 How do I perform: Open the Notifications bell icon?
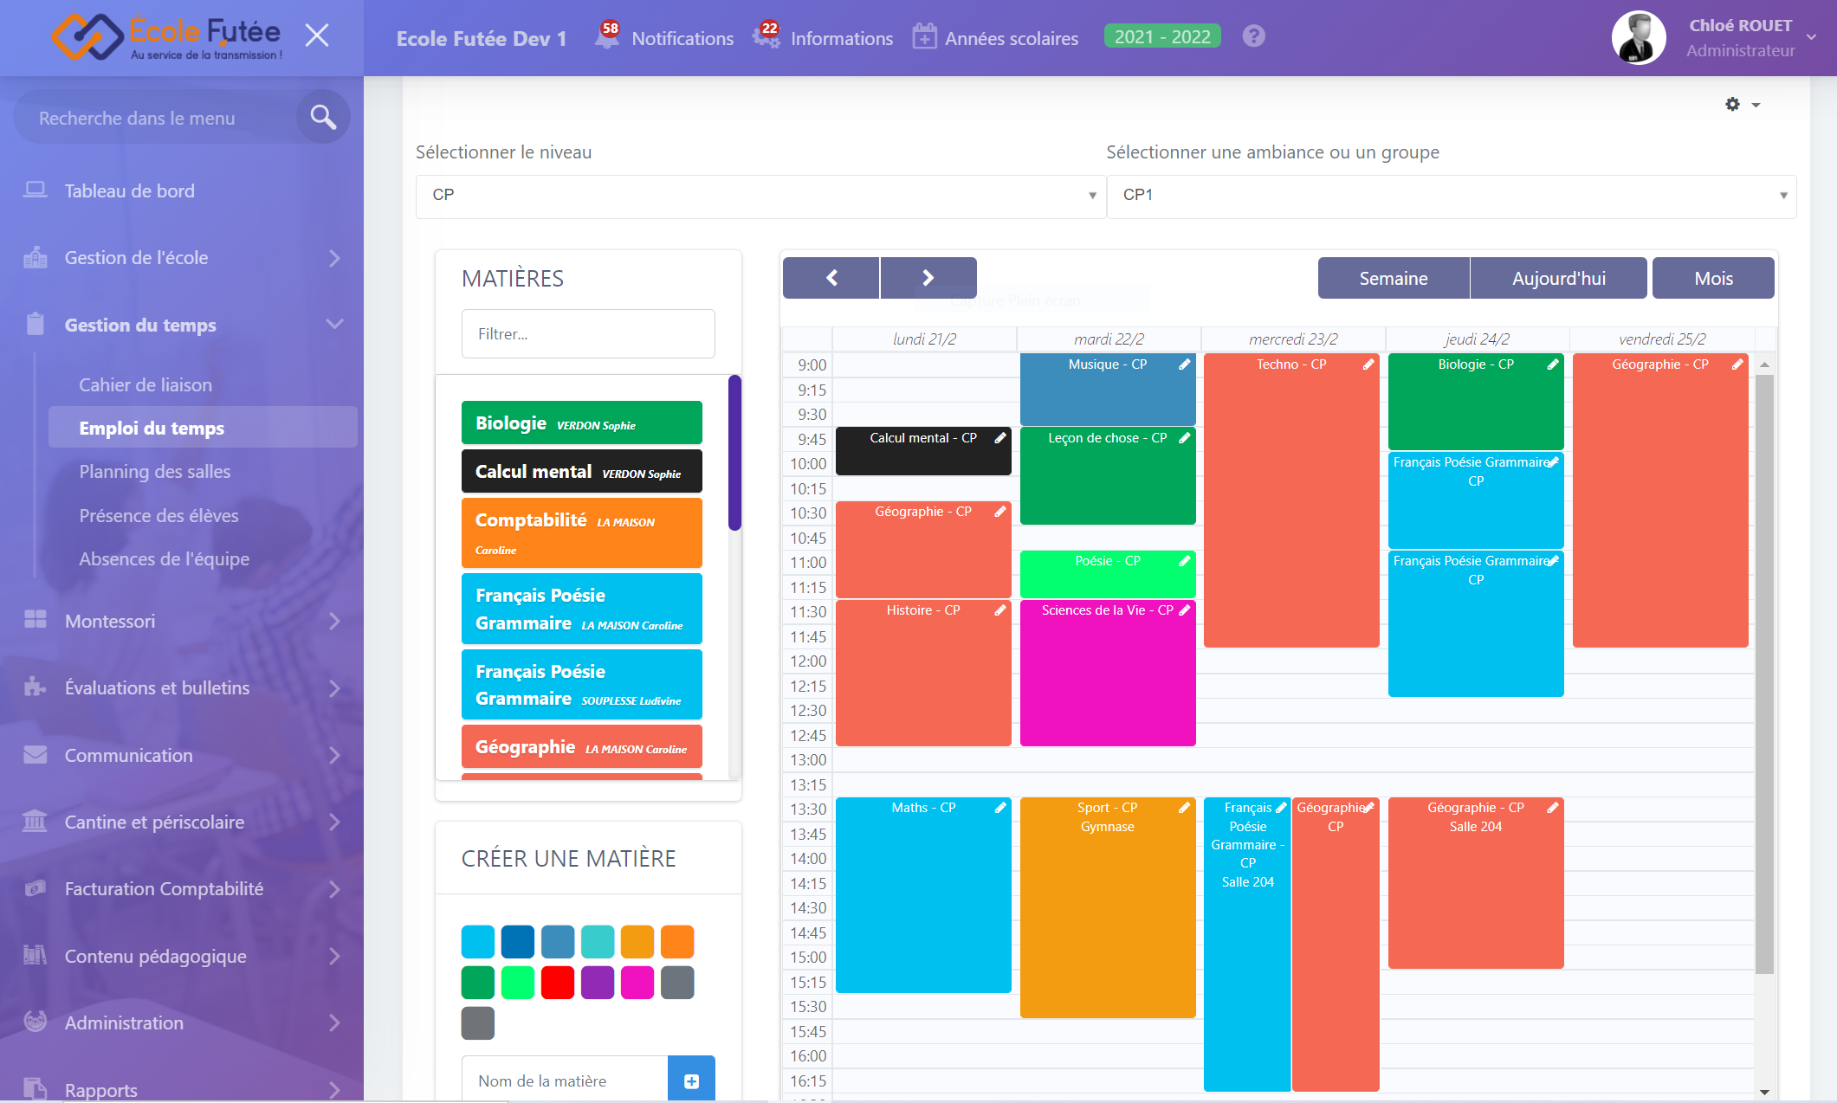607,37
